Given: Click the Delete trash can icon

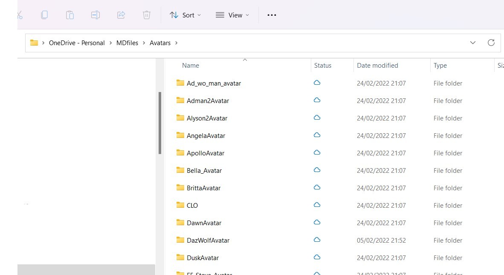Looking at the screenshot, I should pos(147,15).
